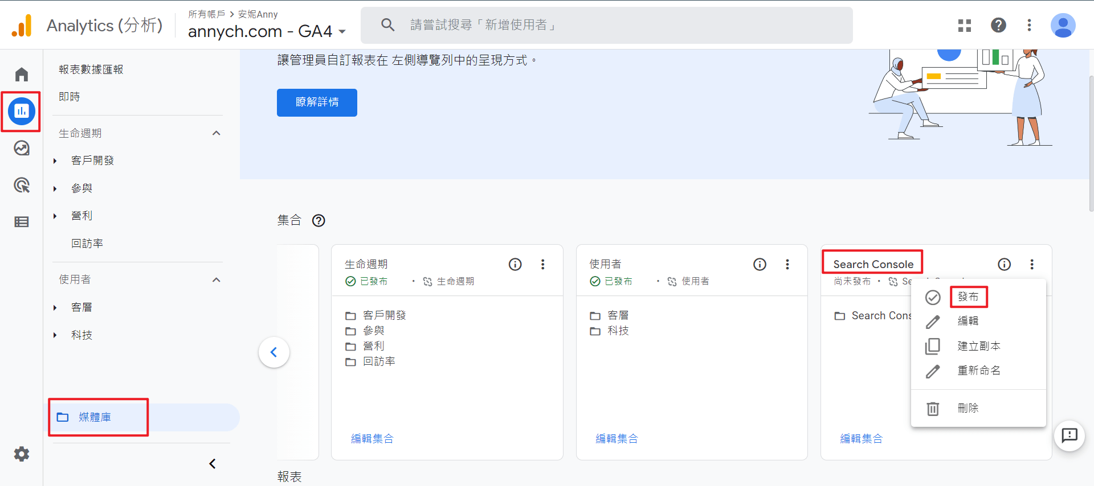The width and height of the screenshot is (1094, 486).
Task: Select 編輯 in the context menu
Action: click(x=978, y=321)
